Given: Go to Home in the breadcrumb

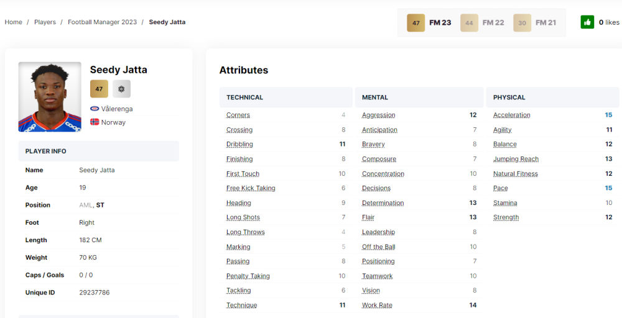Looking at the screenshot, I should point(14,22).
